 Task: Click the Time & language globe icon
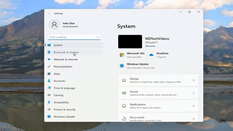[49, 88]
